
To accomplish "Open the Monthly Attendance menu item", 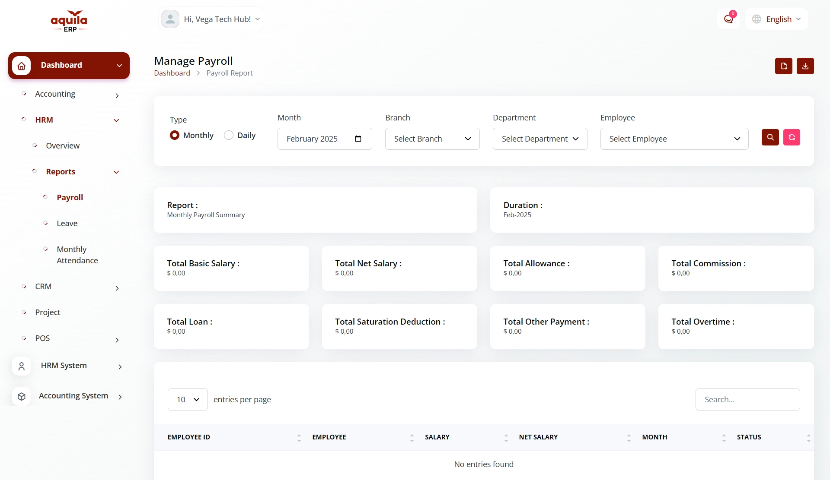I will point(77,255).
